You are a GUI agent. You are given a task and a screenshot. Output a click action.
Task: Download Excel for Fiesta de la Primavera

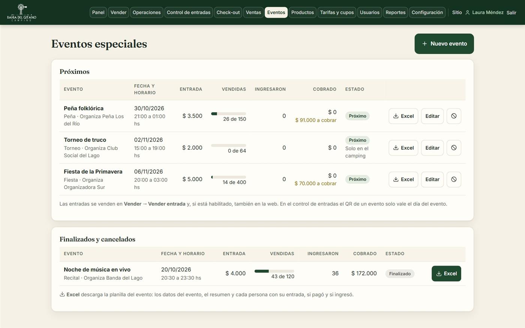403,179
